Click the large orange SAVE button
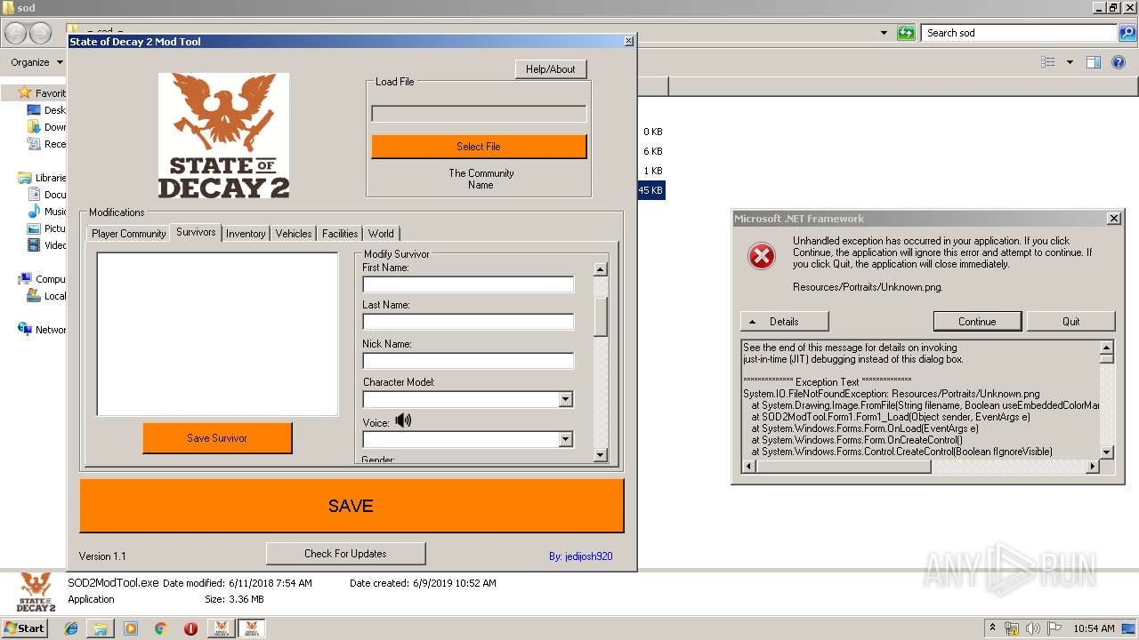This screenshot has height=640, width=1139. coord(351,506)
